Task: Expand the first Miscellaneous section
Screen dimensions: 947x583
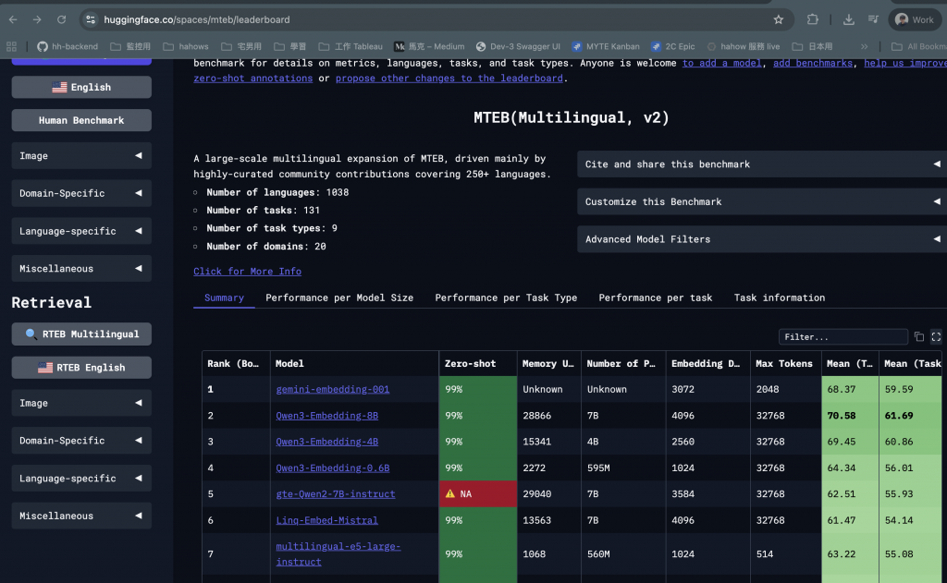Action: (x=81, y=269)
